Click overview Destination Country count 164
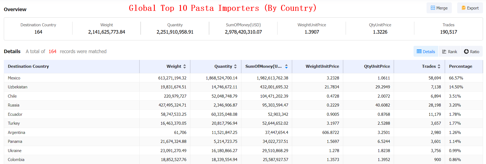The image size is (486, 164). [38, 32]
